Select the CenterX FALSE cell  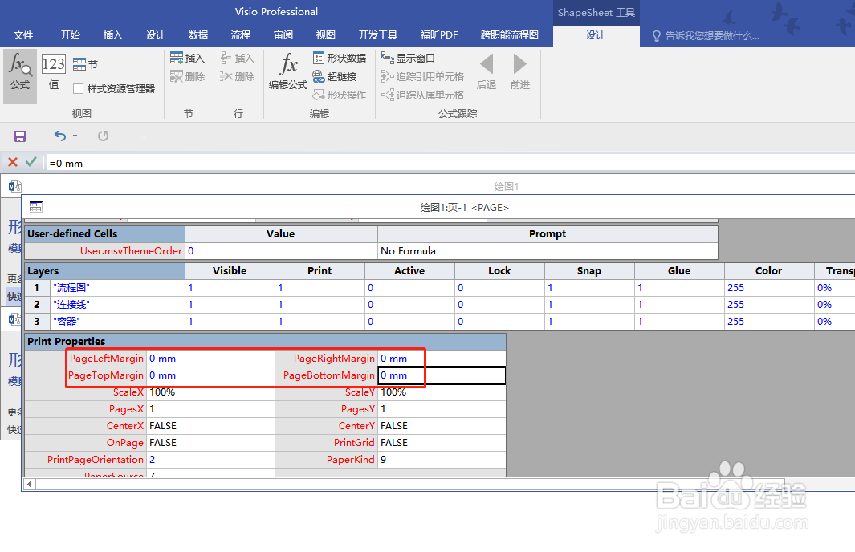pyautogui.click(x=210, y=426)
